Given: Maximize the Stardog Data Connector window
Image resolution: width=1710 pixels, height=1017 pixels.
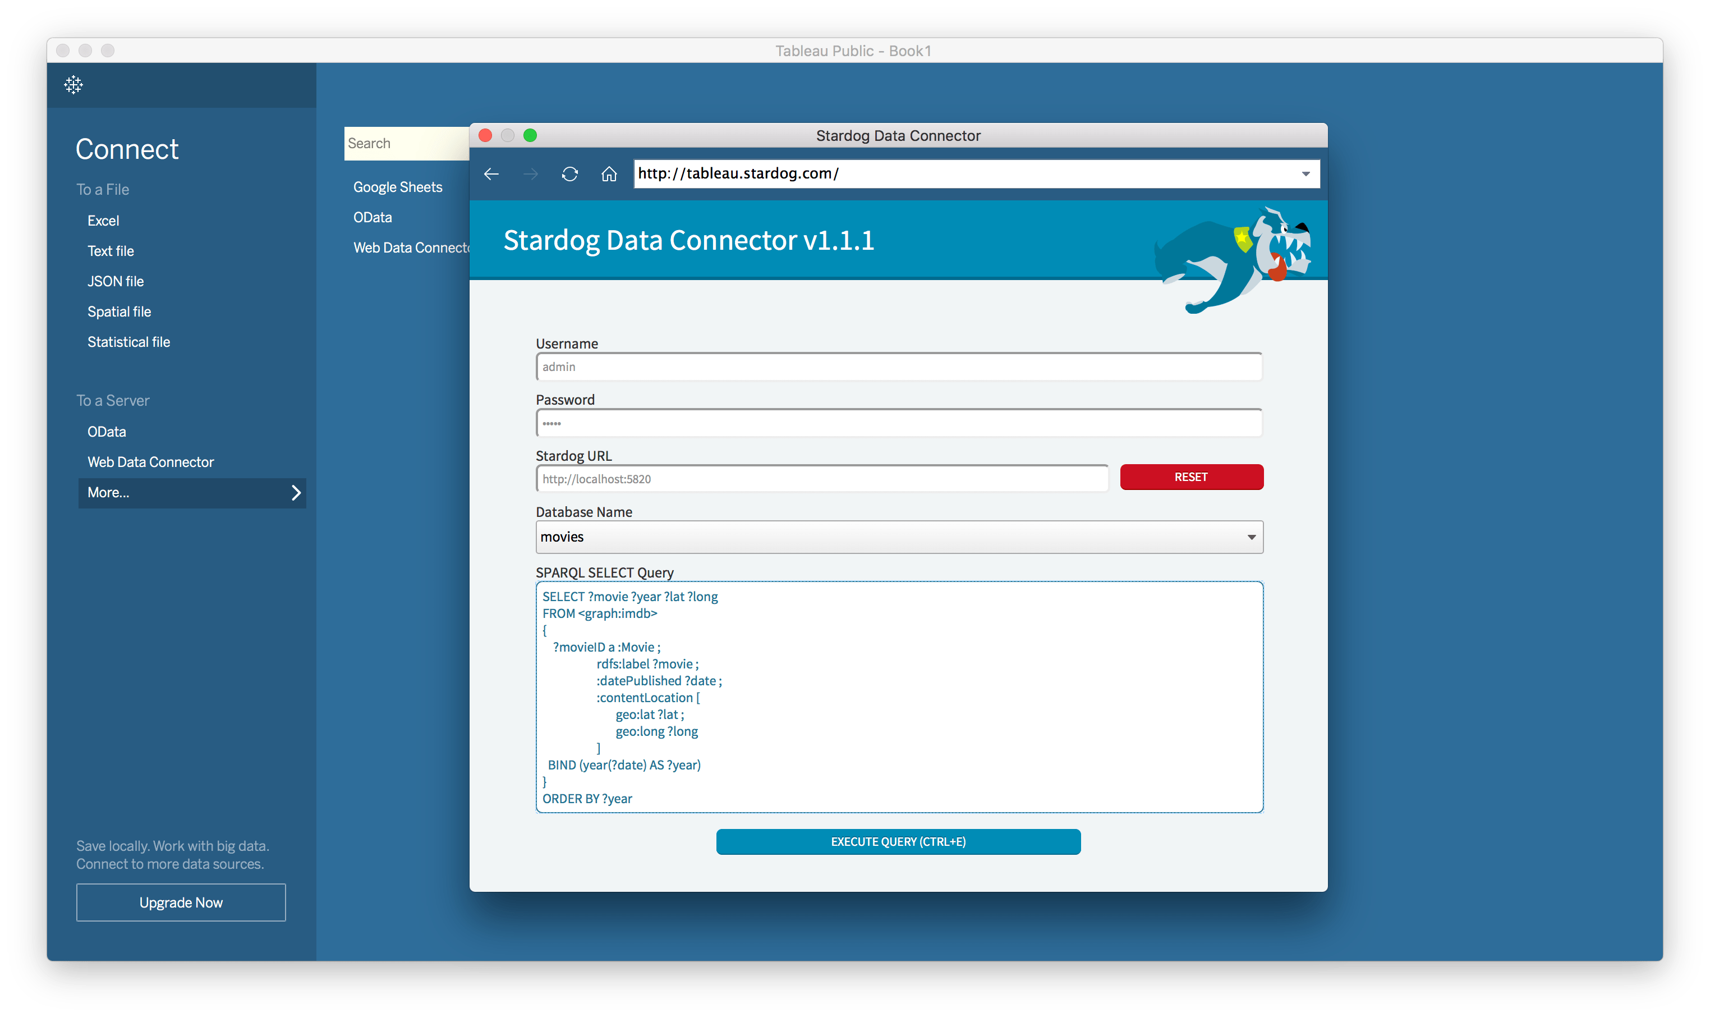Looking at the screenshot, I should [530, 136].
